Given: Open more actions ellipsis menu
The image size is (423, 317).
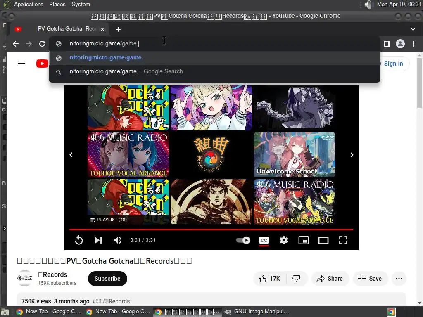Looking at the screenshot, I should click(x=399, y=279).
